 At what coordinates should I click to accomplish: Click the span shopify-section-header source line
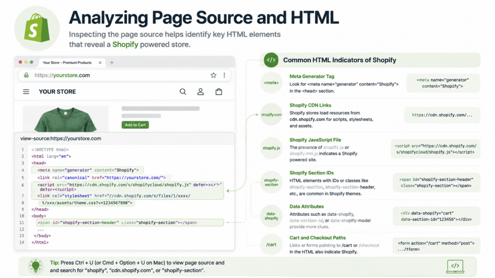coord(130,222)
